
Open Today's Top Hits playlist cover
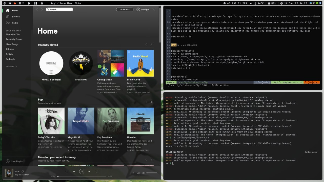[x=51, y=121]
